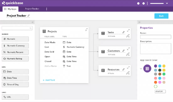
Task: Expand the Resources table card
Action: (128, 68)
